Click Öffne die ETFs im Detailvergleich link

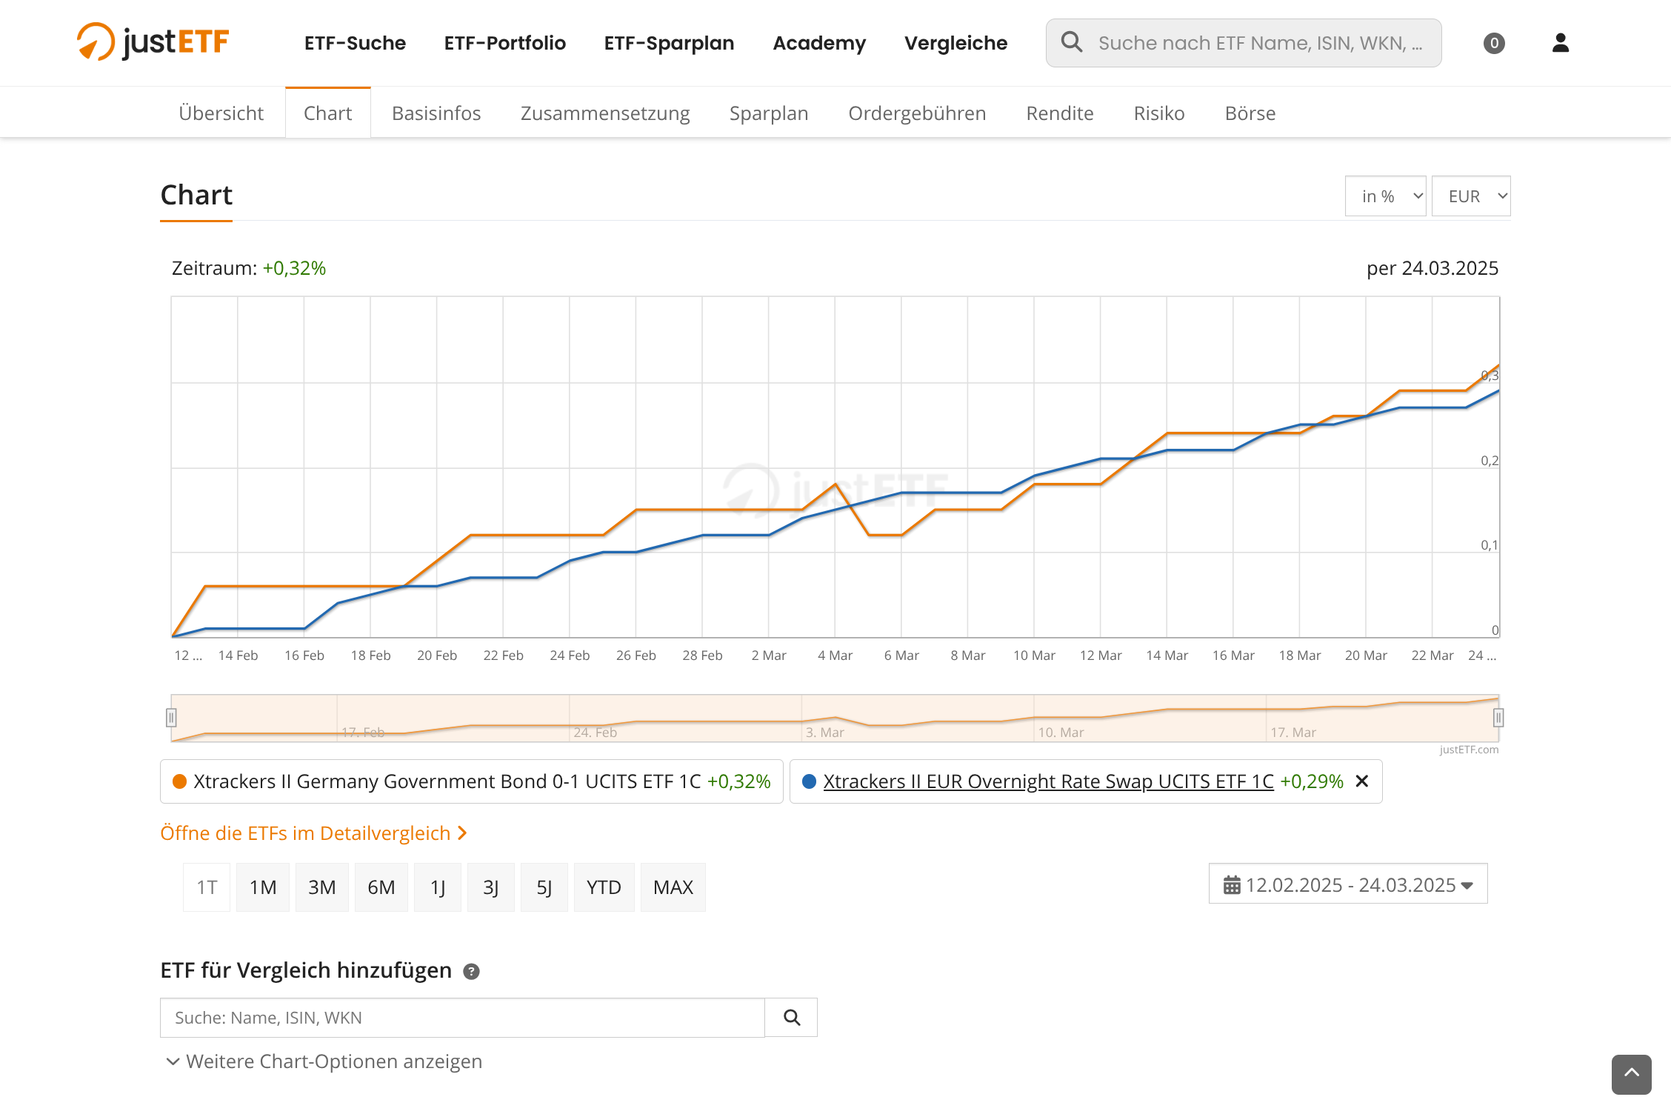point(313,833)
